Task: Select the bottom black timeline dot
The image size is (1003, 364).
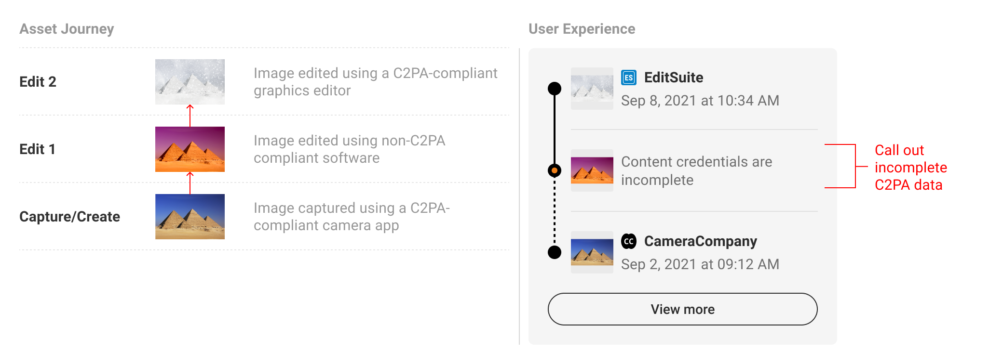Action: point(555,252)
